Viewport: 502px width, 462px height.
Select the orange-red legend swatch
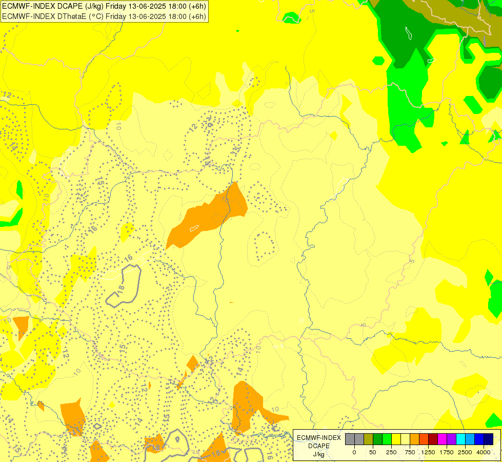coord(424,439)
